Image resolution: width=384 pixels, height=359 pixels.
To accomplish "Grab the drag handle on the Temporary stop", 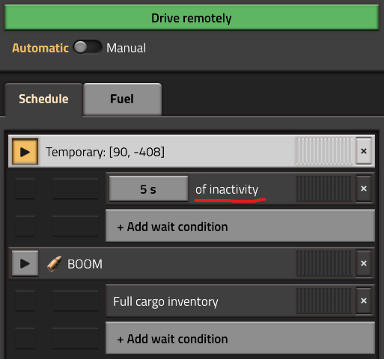I will click(x=324, y=151).
